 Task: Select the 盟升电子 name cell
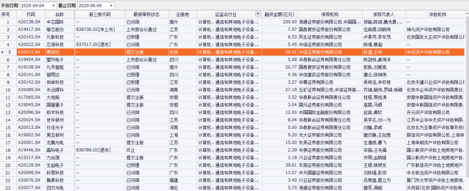tap(60, 59)
